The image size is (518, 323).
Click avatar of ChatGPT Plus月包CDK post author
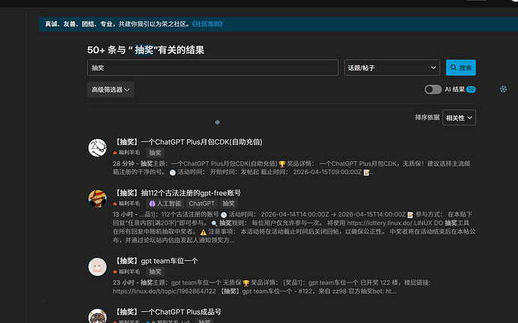(98, 148)
